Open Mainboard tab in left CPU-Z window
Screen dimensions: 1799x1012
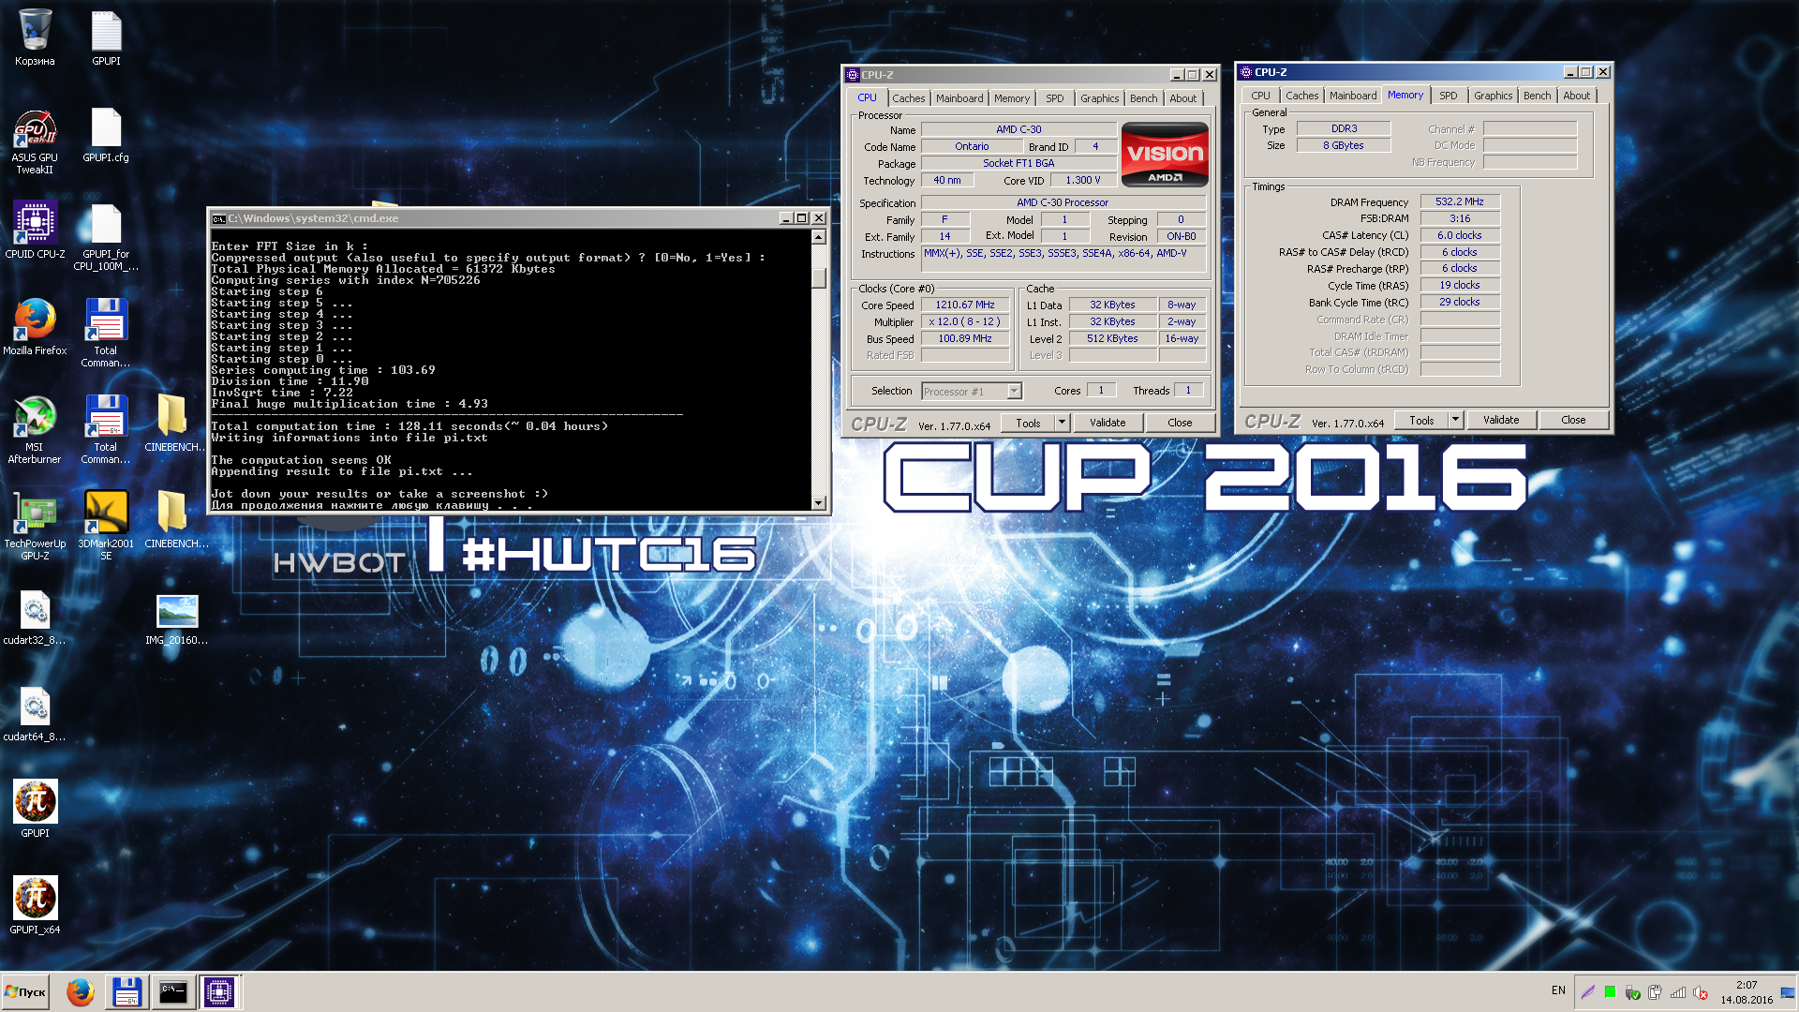point(959,98)
